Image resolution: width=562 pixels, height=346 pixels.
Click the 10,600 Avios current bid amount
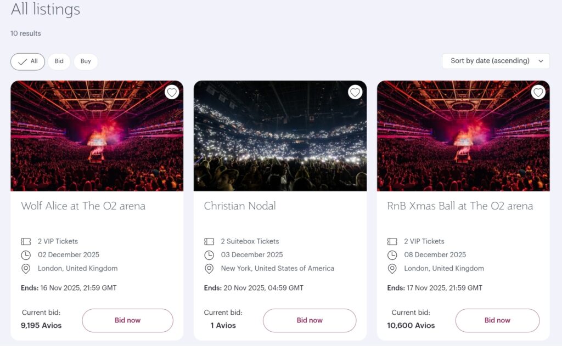tap(411, 325)
